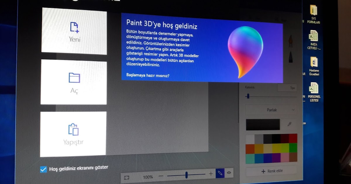Open the Parlak material dropdown

coord(271,110)
